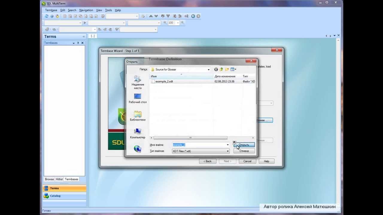The width and height of the screenshot is (383, 215).
Task: Click the yellow globe icon in top toolbar
Action: (57, 16)
